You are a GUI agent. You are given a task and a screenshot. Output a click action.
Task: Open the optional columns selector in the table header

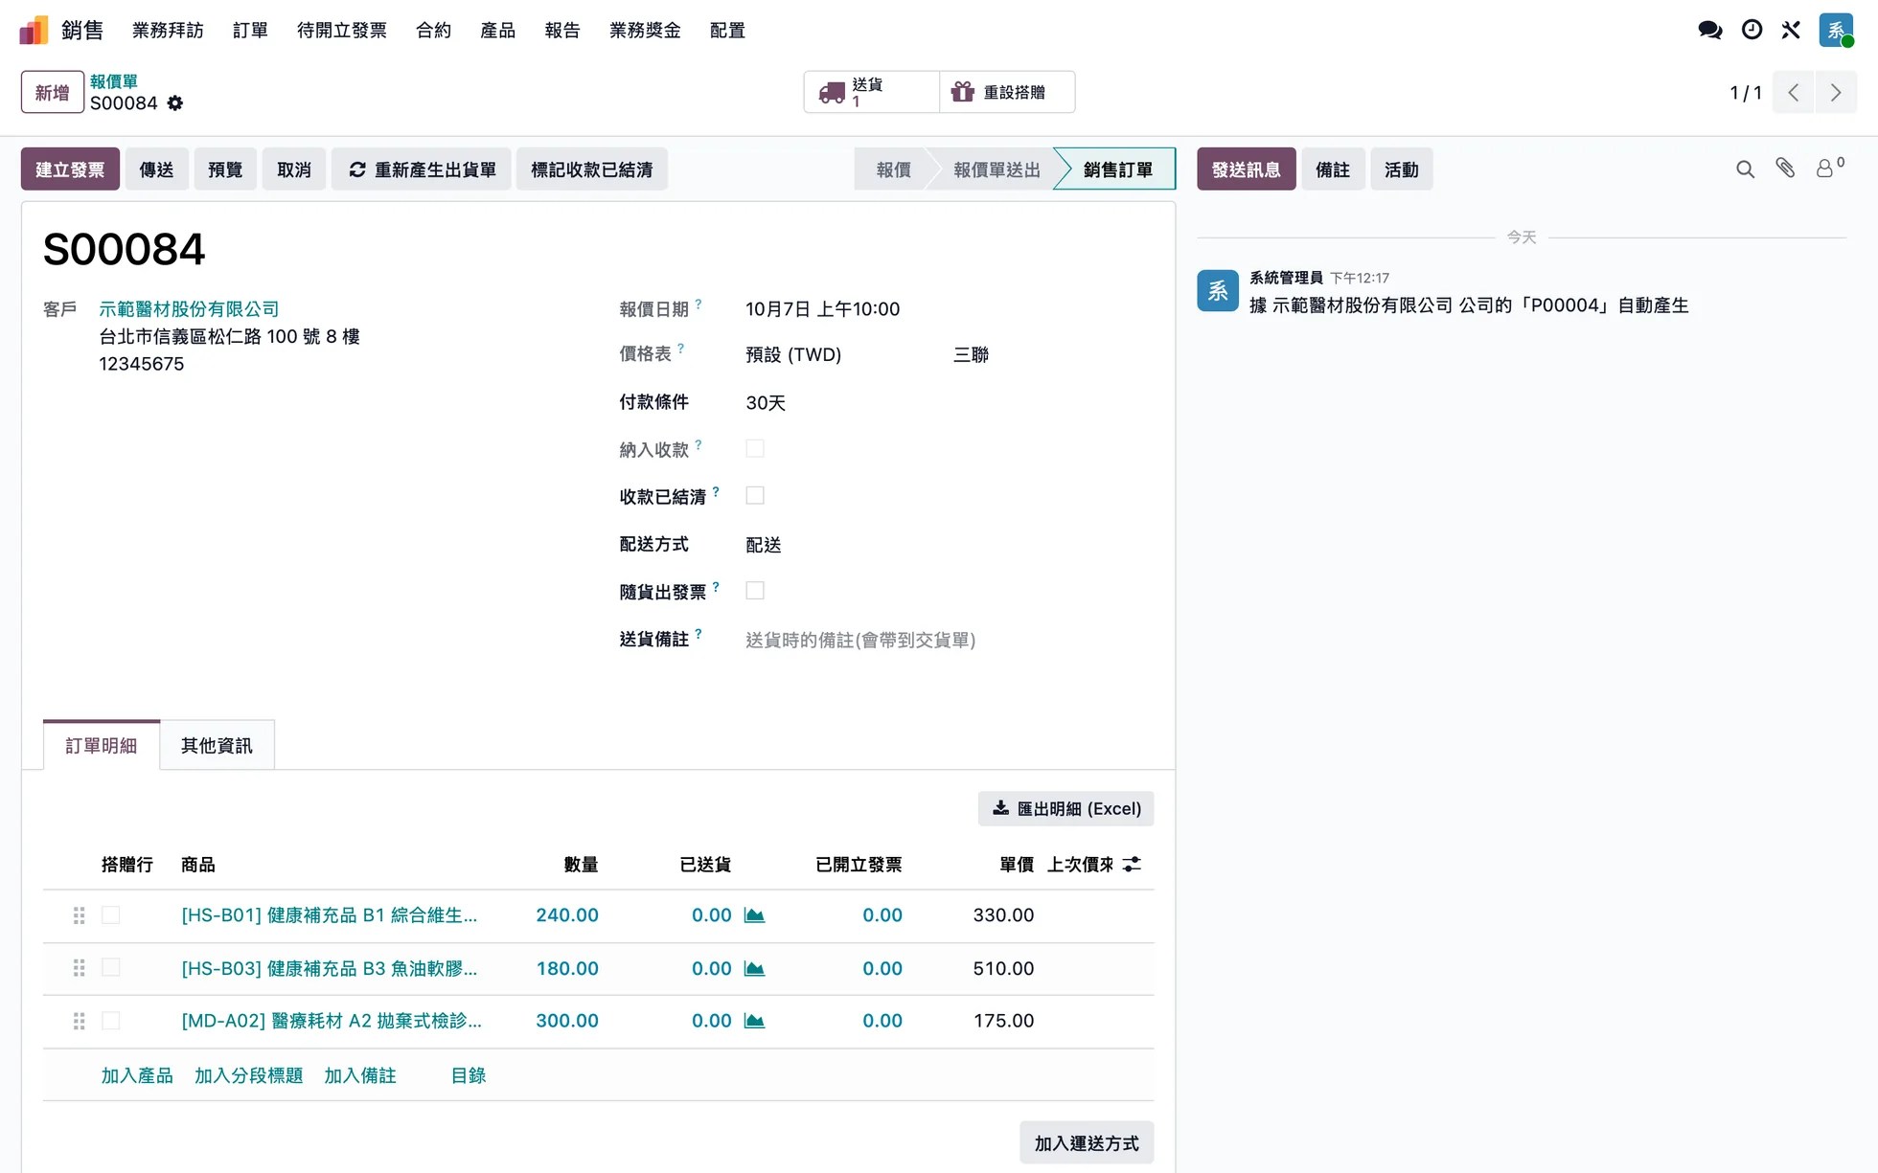tap(1132, 864)
